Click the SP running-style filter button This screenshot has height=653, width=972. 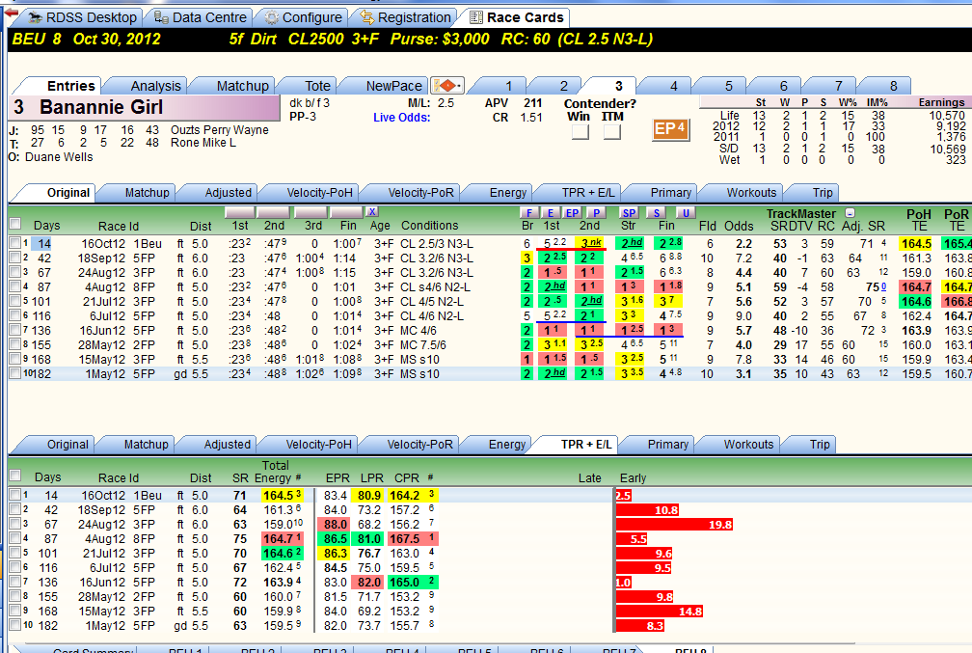[x=629, y=213]
